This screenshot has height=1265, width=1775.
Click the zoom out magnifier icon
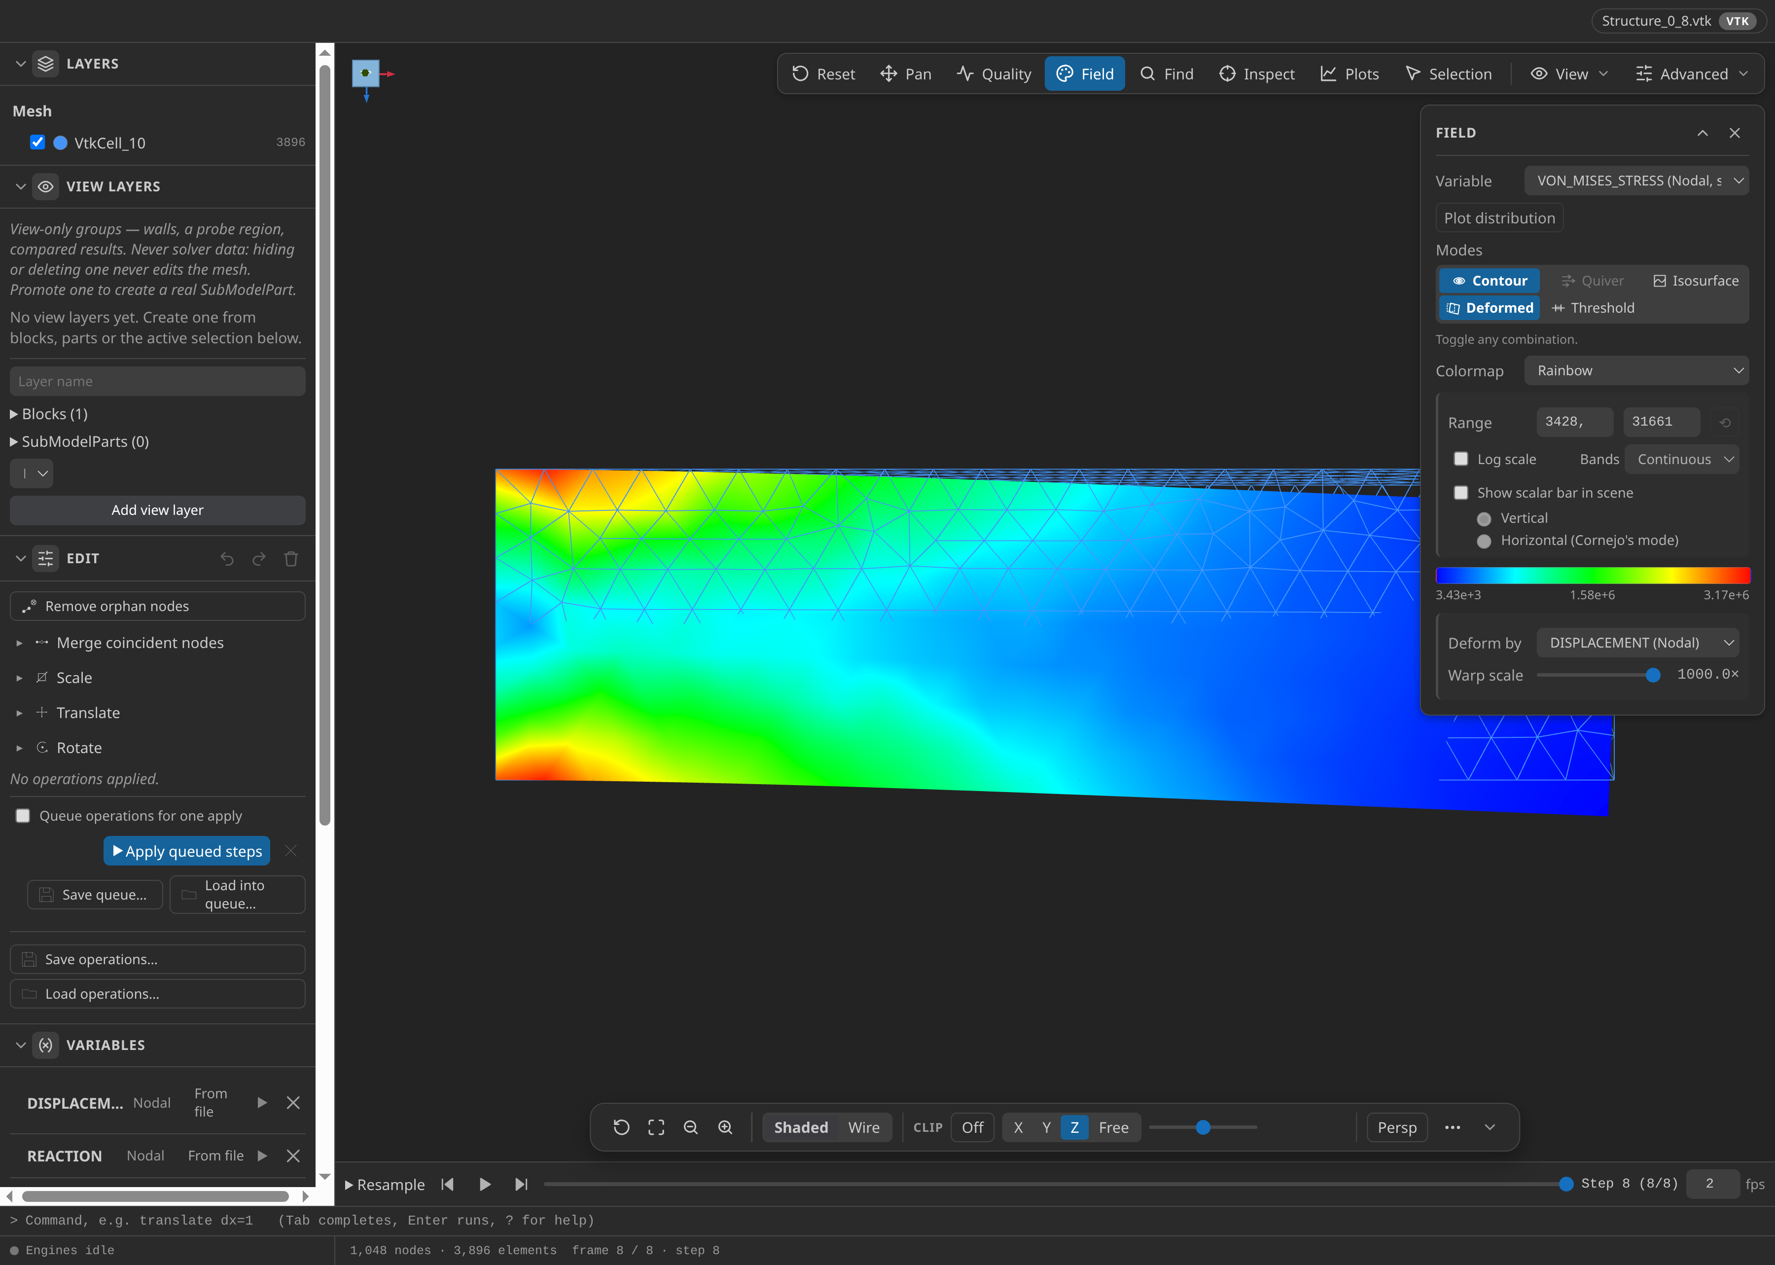[x=691, y=1127]
